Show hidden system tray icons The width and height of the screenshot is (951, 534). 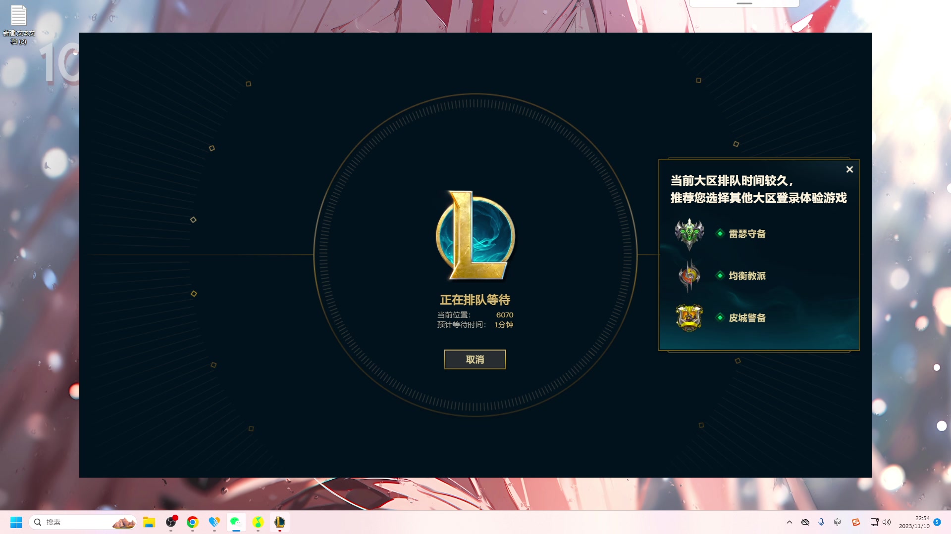click(790, 522)
